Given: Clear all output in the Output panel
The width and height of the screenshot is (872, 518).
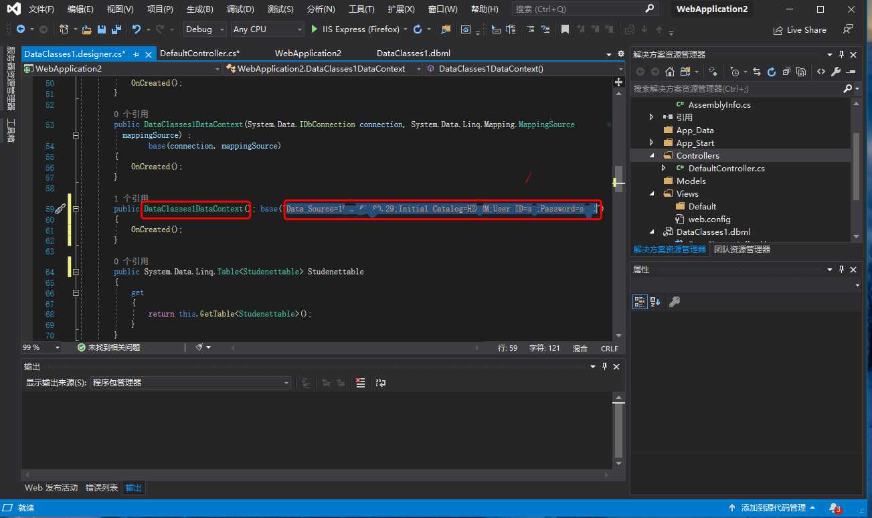Looking at the screenshot, I should [361, 383].
